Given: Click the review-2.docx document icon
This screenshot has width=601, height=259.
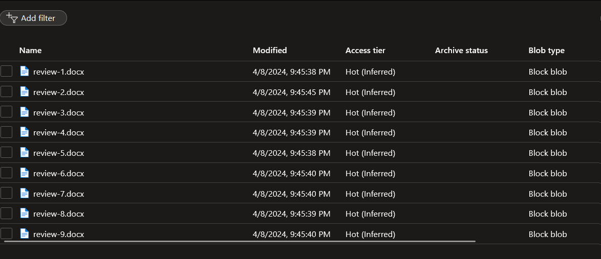Looking at the screenshot, I should tap(25, 92).
